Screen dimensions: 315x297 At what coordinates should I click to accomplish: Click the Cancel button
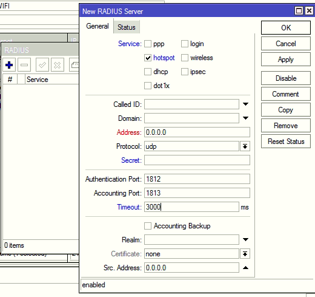pyautogui.click(x=286, y=44)
